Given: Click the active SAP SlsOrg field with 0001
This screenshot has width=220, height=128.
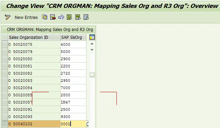Looking at the screenshot, I should (73, 124).
